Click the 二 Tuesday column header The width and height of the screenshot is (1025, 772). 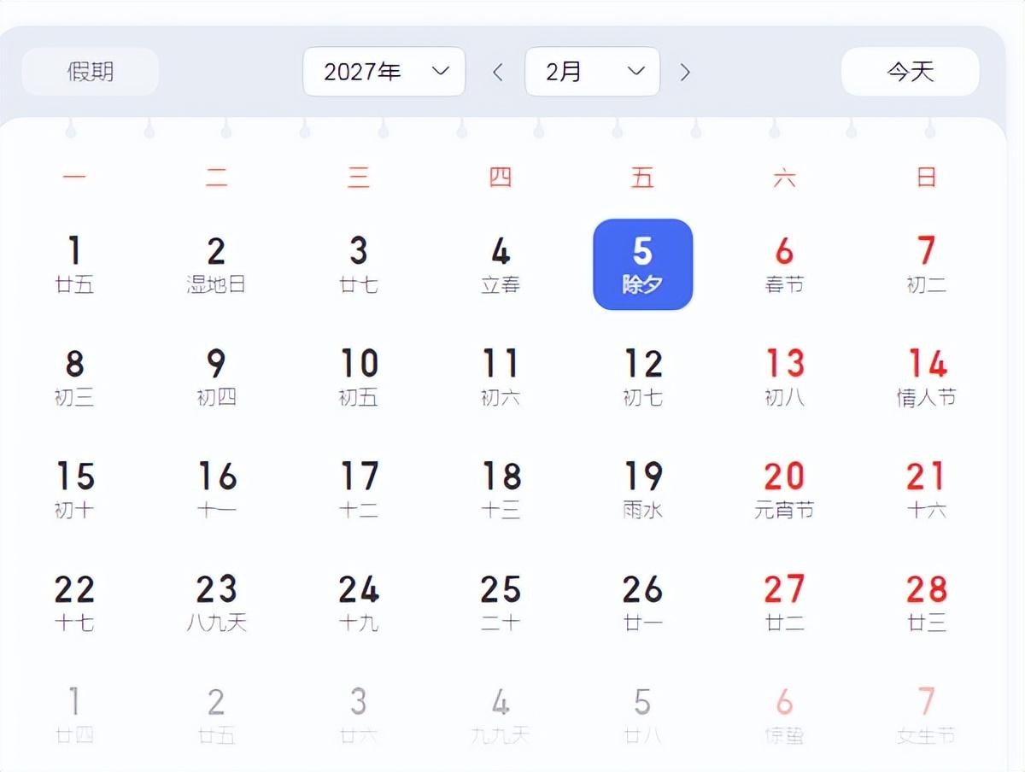tap(216, 178)
